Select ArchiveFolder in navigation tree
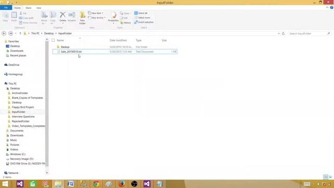Screen dimensions: 334x188 [x=20, y=93]
